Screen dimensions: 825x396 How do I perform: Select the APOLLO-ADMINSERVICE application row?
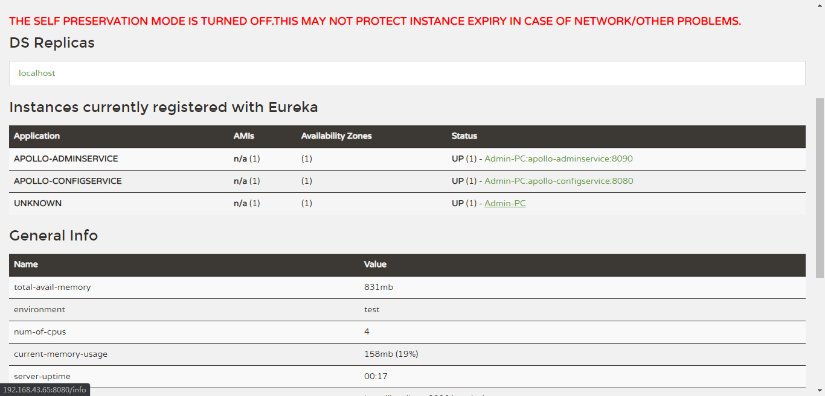point(66,159)
